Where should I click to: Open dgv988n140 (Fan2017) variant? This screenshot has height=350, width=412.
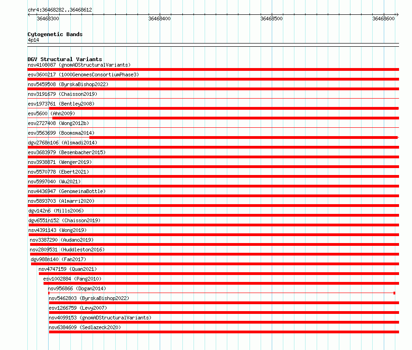click(58, 259)
